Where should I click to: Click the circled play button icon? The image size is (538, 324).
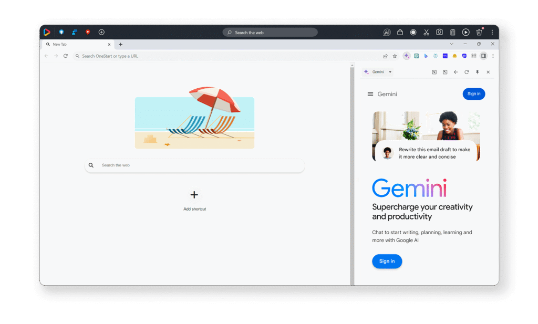465,33
